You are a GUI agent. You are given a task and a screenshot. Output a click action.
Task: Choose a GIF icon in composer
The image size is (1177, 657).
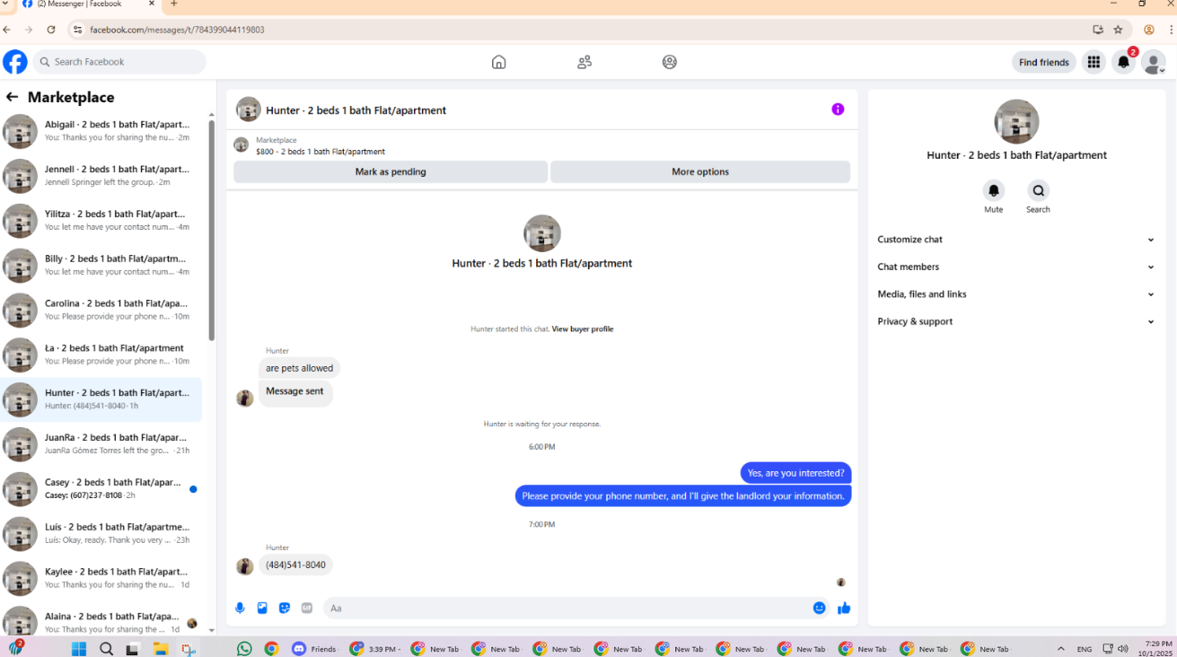(307, 608)
